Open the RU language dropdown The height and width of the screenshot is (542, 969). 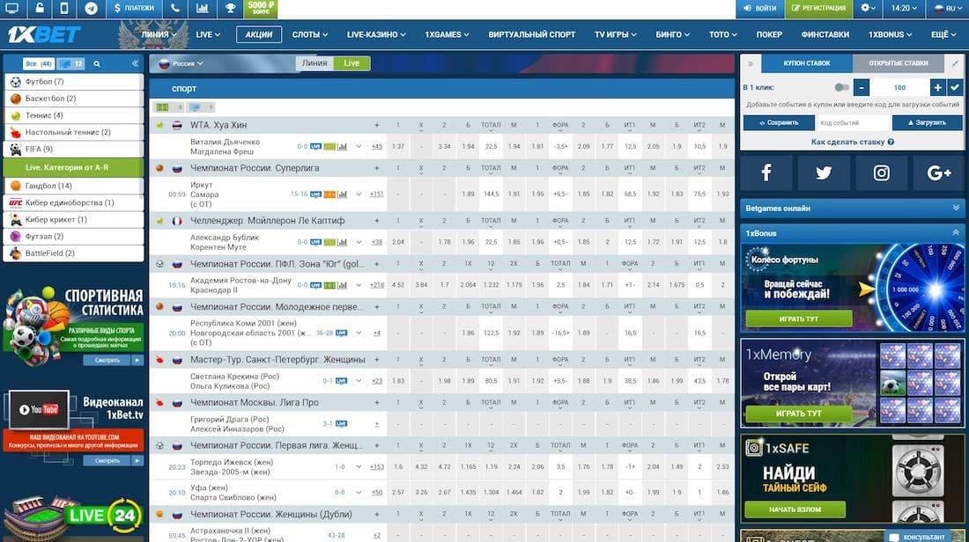pos(945,8)
